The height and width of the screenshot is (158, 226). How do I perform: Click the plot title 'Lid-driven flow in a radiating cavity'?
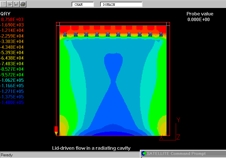pos(91,148)
